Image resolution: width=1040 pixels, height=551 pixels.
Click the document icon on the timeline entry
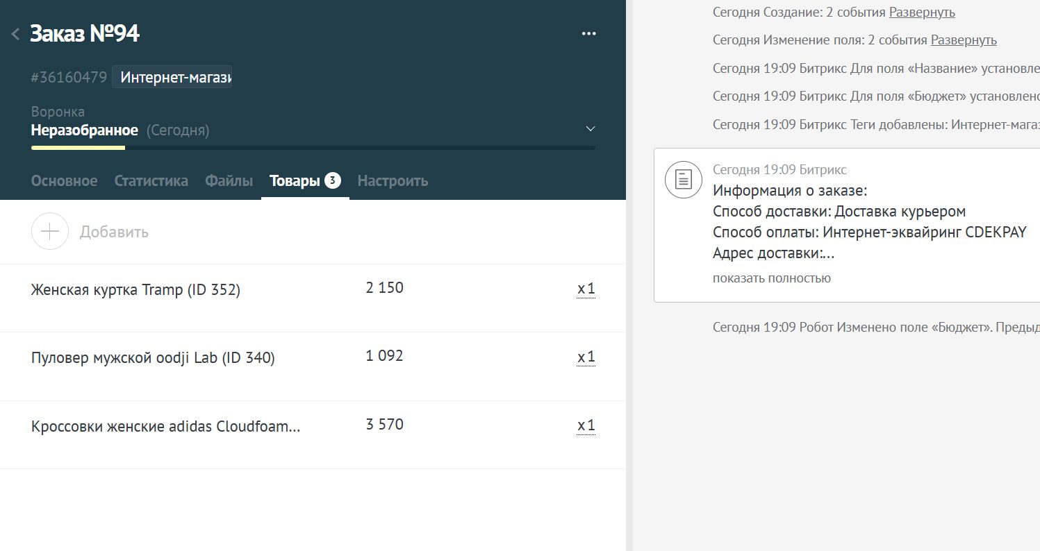(x=684, y=179)
